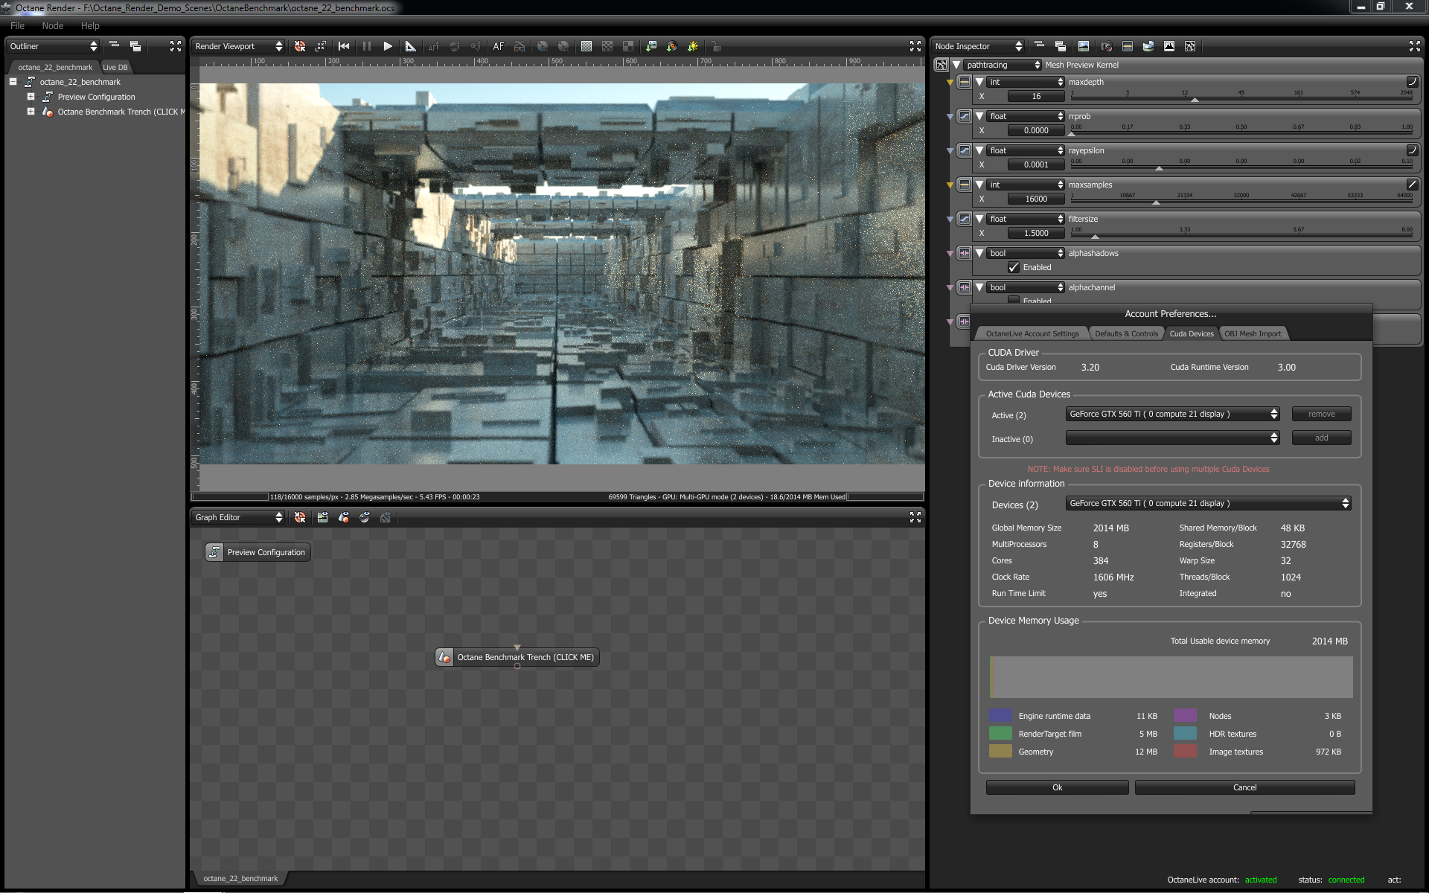Click the Octane Benchmark Trench node icon

click(x=444, y=657)
